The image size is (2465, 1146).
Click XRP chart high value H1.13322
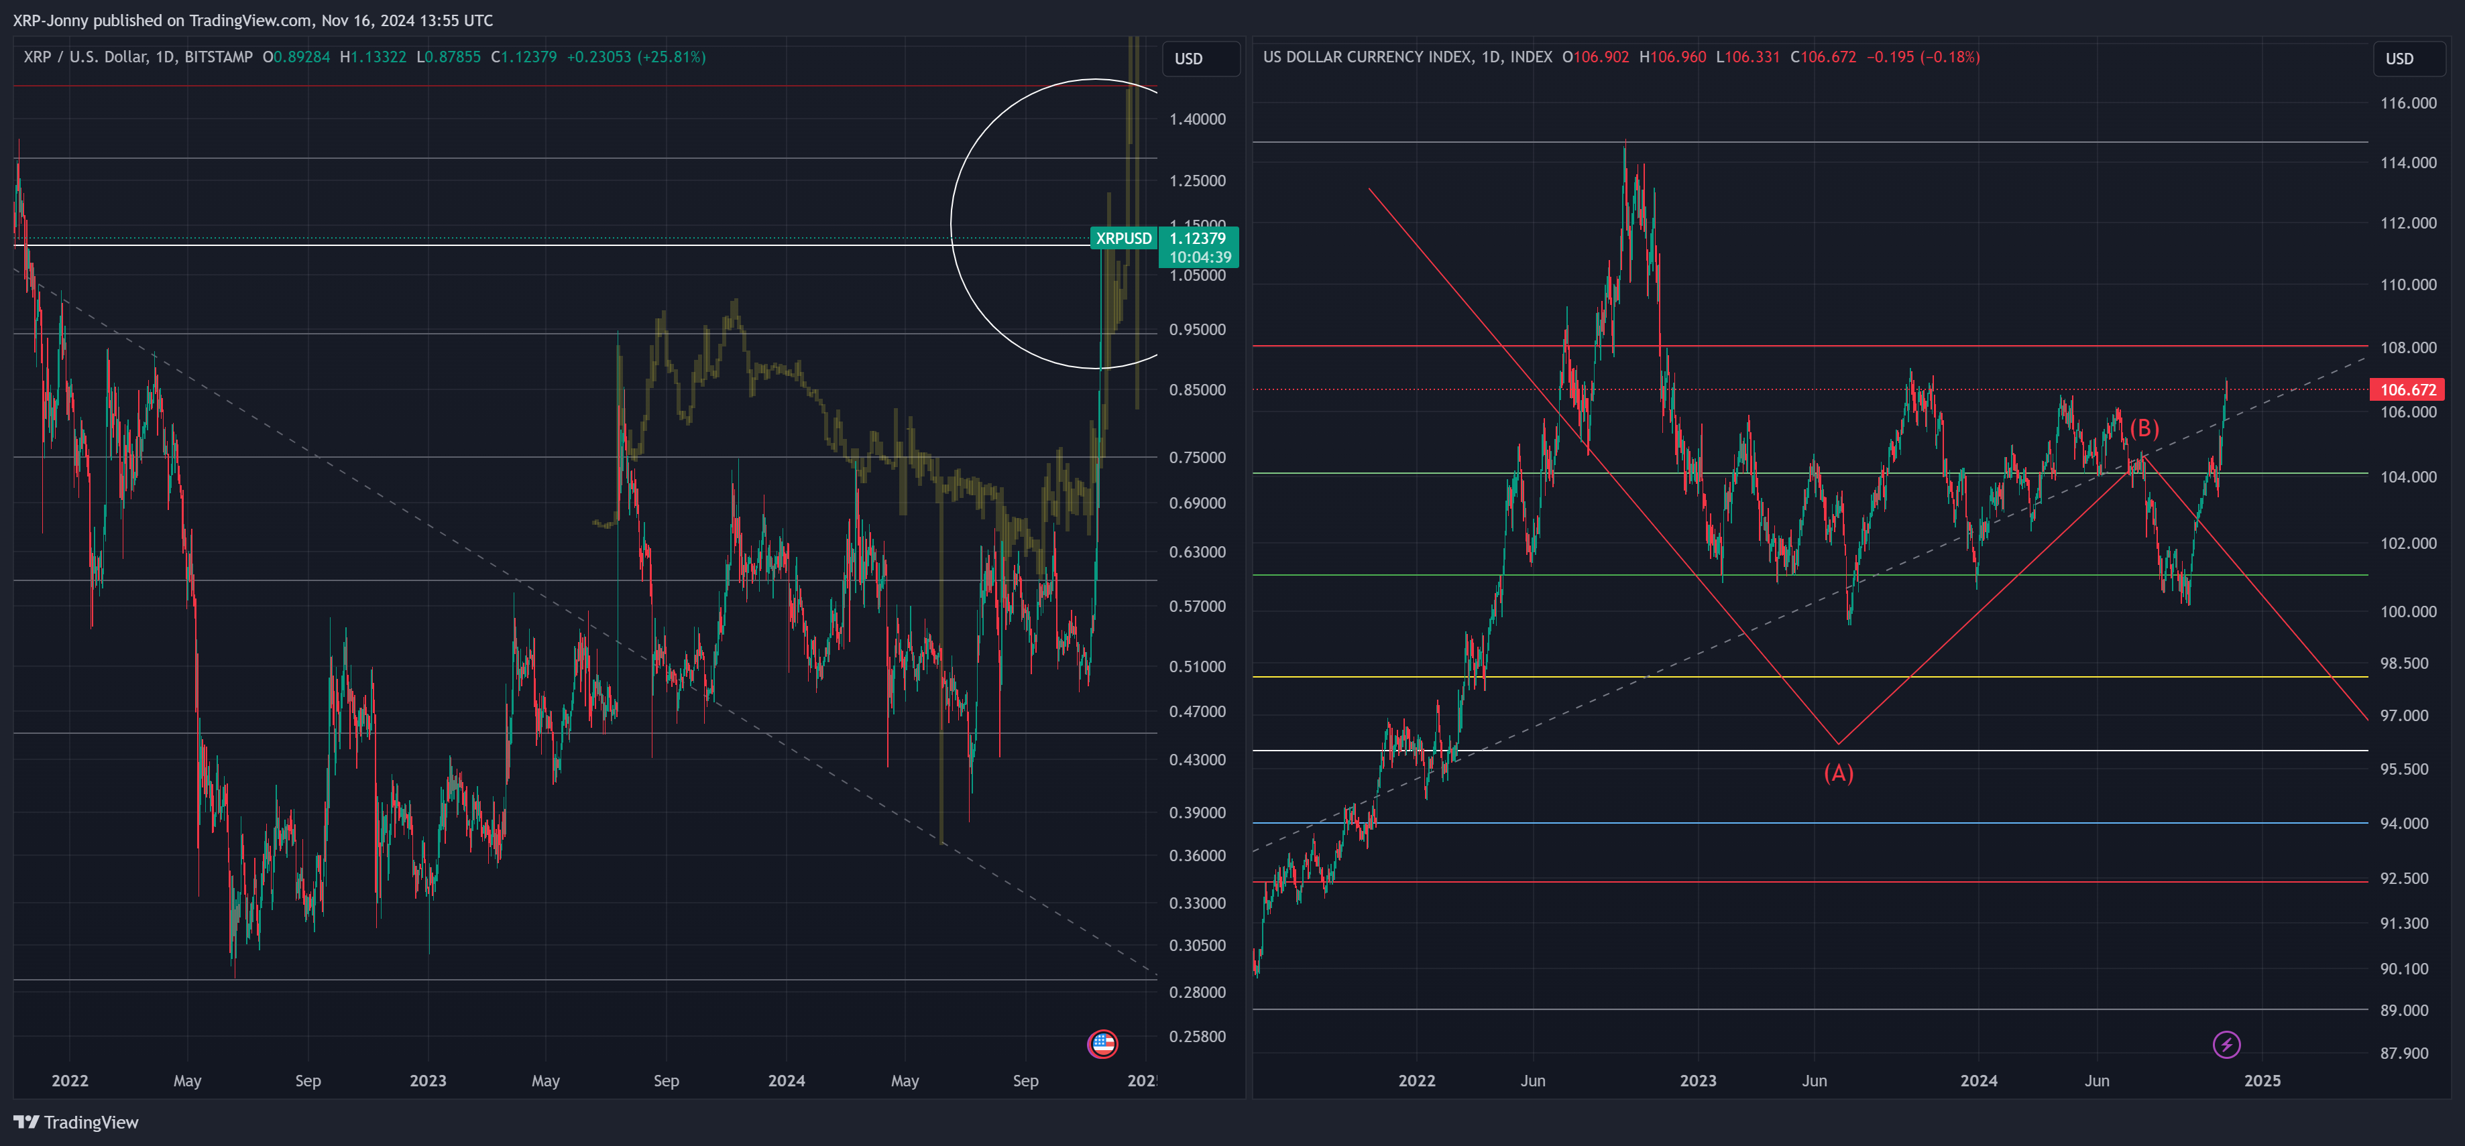click(374, 58)
